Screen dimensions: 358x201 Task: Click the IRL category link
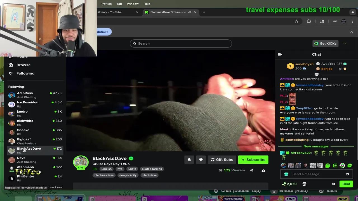(x=95, y=169)
